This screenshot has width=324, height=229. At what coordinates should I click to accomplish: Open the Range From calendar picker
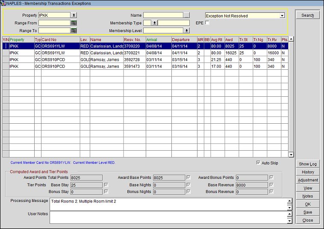pyautogui.click(x=74, y=23)
